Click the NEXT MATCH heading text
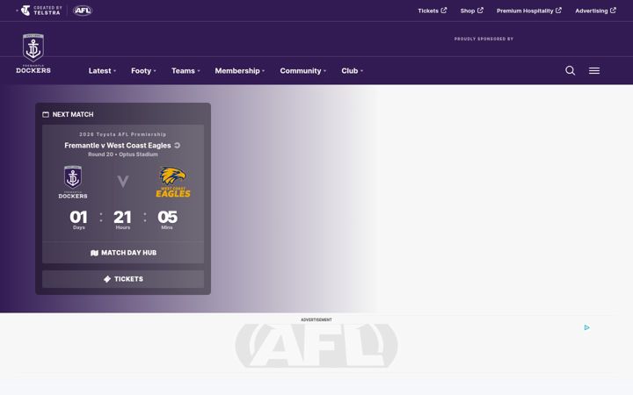The height and width of the screenshot is (395, 633). click(x=73, y=114)
